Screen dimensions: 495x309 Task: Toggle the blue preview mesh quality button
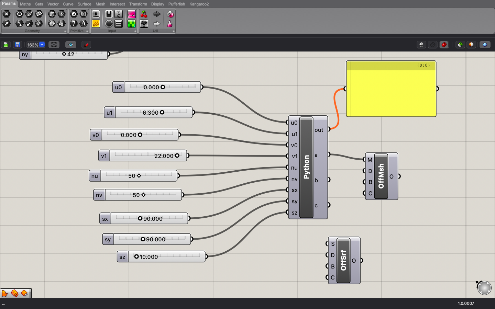[485, 45]
